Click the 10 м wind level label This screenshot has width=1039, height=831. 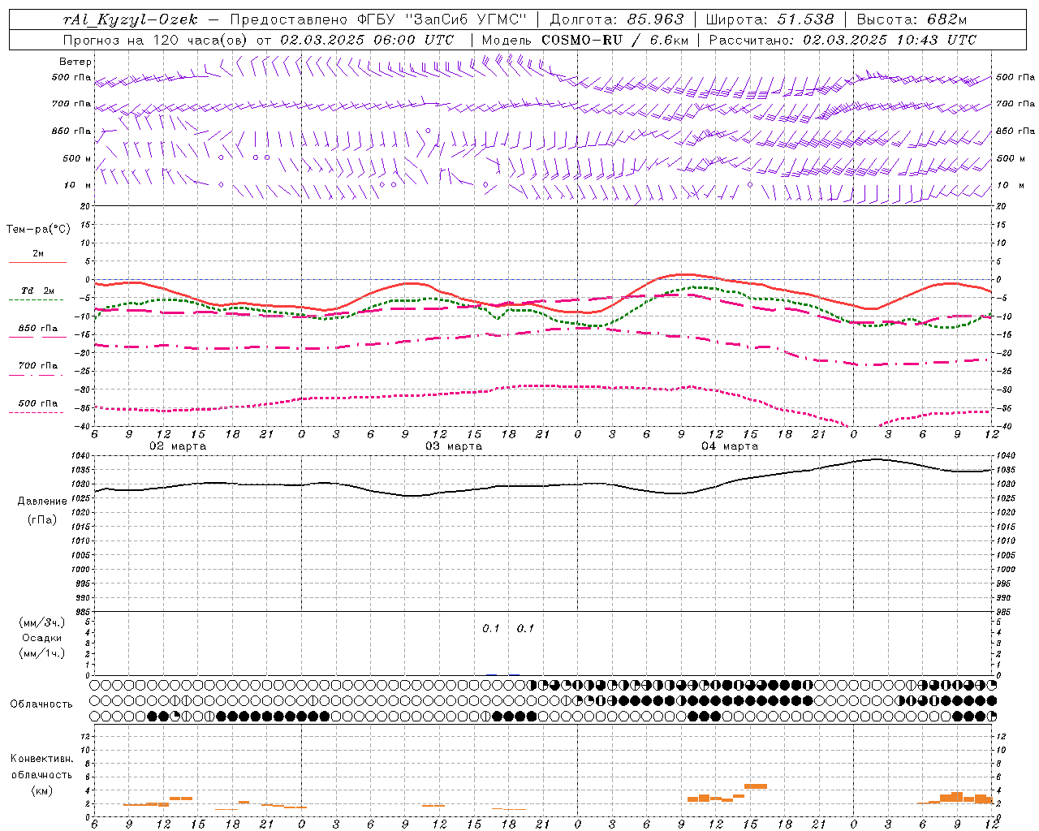[78, 185]
